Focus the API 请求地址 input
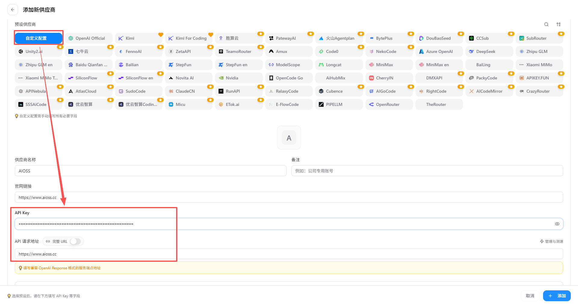The image size is (578, 306). [289, 254]
